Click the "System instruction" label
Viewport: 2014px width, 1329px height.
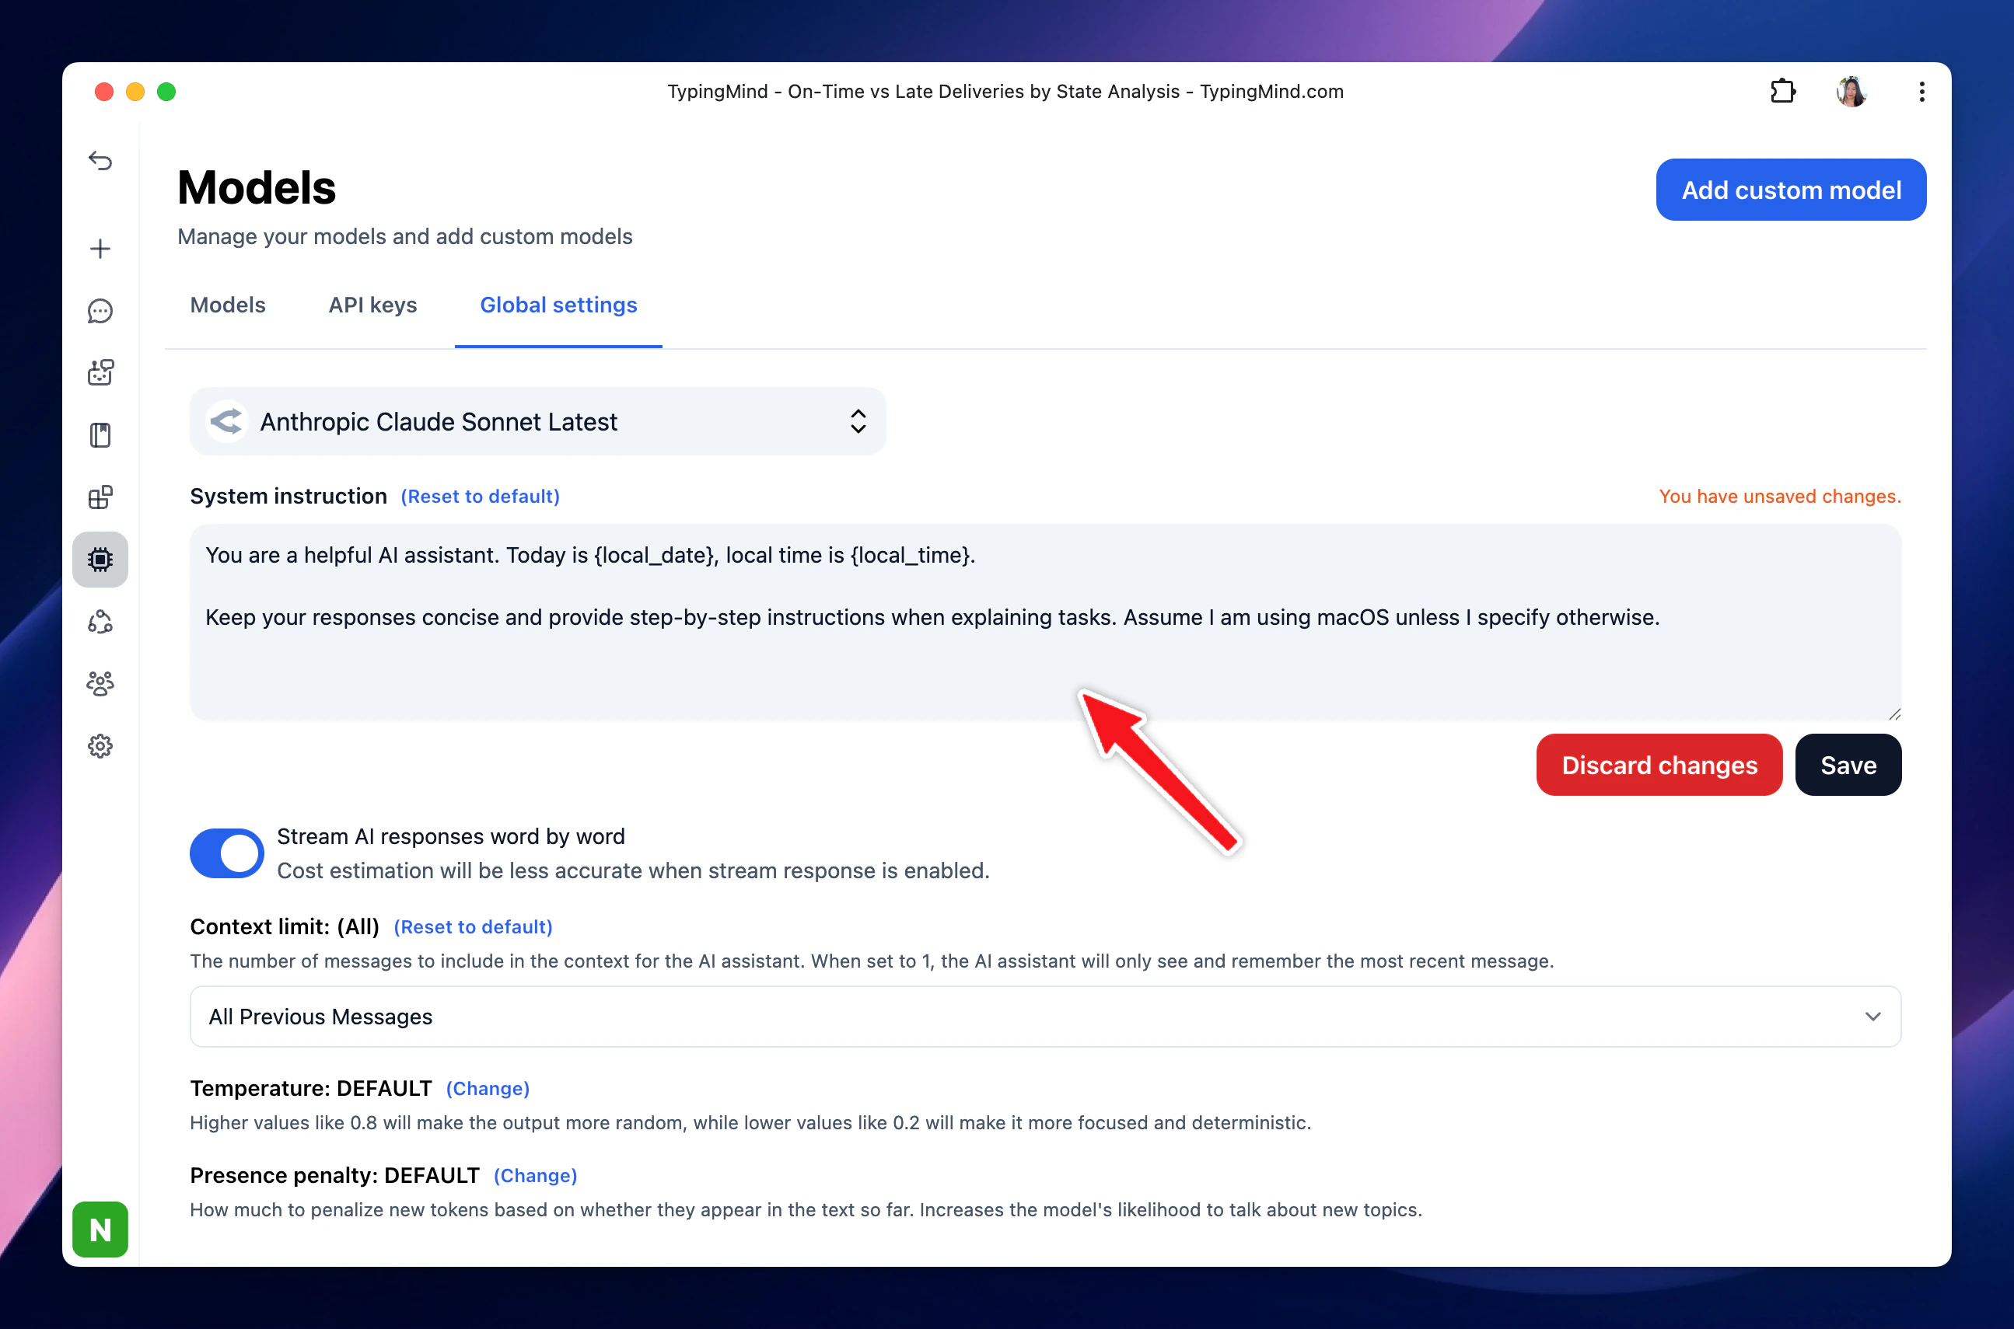[x=288, y=496]
